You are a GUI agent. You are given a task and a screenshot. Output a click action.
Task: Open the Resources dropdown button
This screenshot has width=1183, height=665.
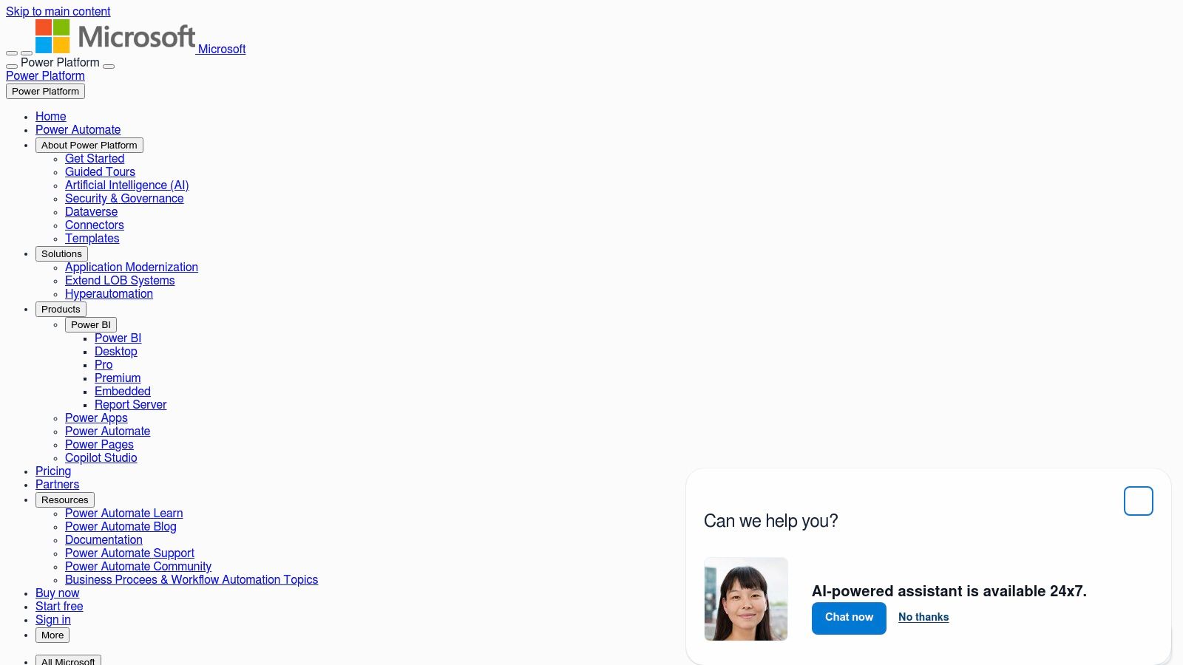click(x=64, y=500)
